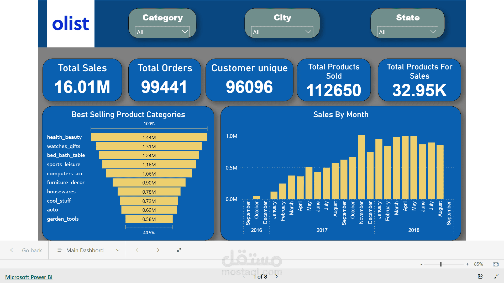Image resolution: width=504 pixels, height=283 pixels.
Task: Click the zoom in plus icon
Action: point(467,264)
